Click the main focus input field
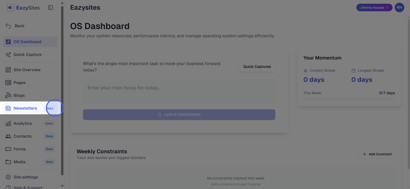410x189 pixels. (x=179, y=91)
